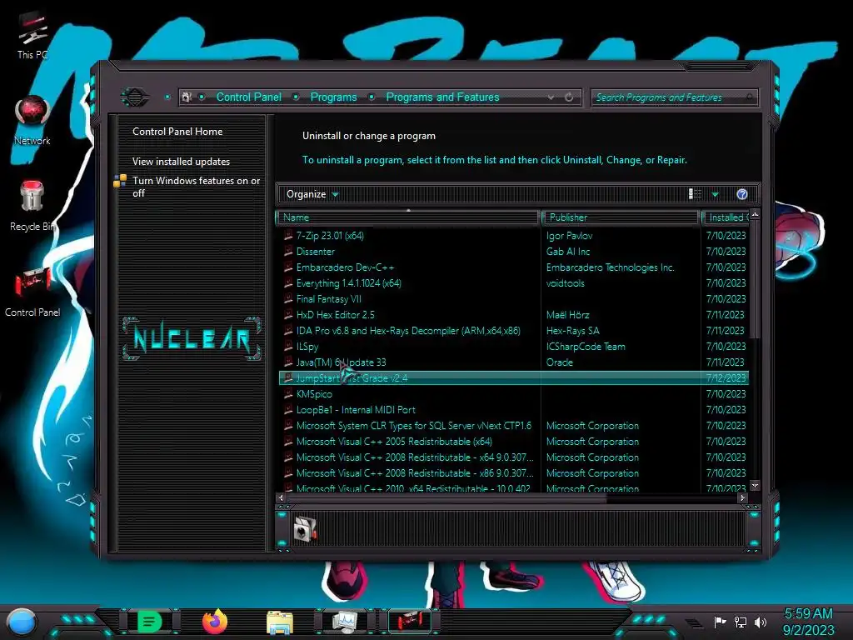Click the horizontal scrollbar right arrow
Image resolution: width=853 pixels, height=640 pixels.
[x=742, y=497]
